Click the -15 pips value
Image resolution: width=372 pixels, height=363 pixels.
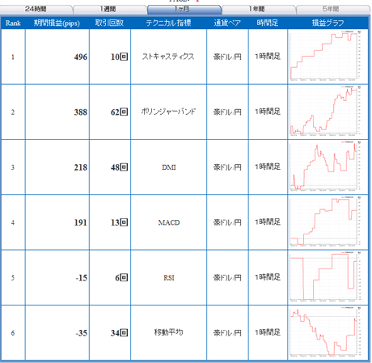82,278
